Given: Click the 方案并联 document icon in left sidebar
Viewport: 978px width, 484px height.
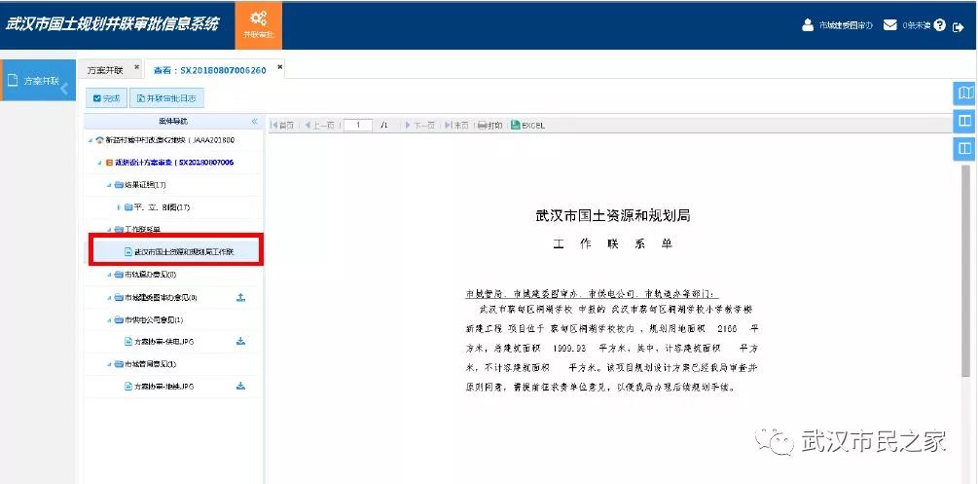Looking at the screenshot, I should click(x=12, y=80).
